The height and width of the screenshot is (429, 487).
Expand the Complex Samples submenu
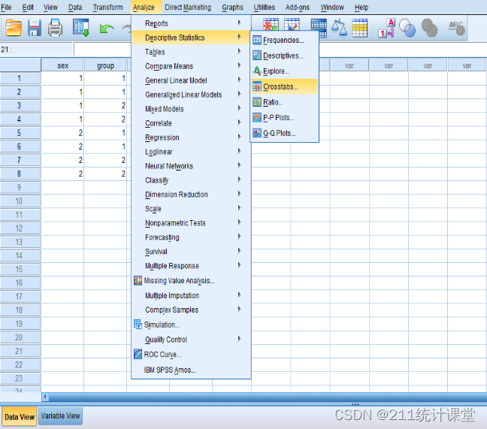(x=191, y=310)
